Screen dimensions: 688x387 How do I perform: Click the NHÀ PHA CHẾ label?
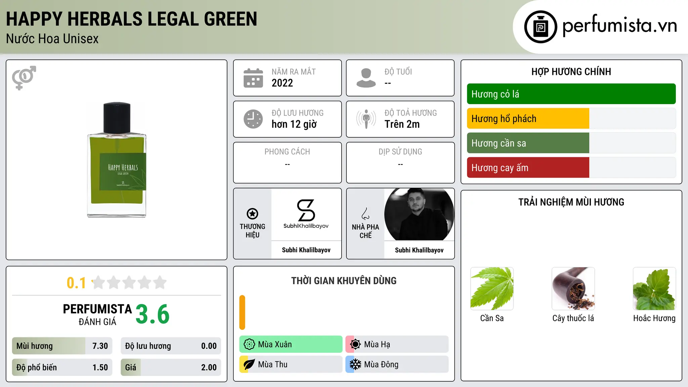coord(365,231)
